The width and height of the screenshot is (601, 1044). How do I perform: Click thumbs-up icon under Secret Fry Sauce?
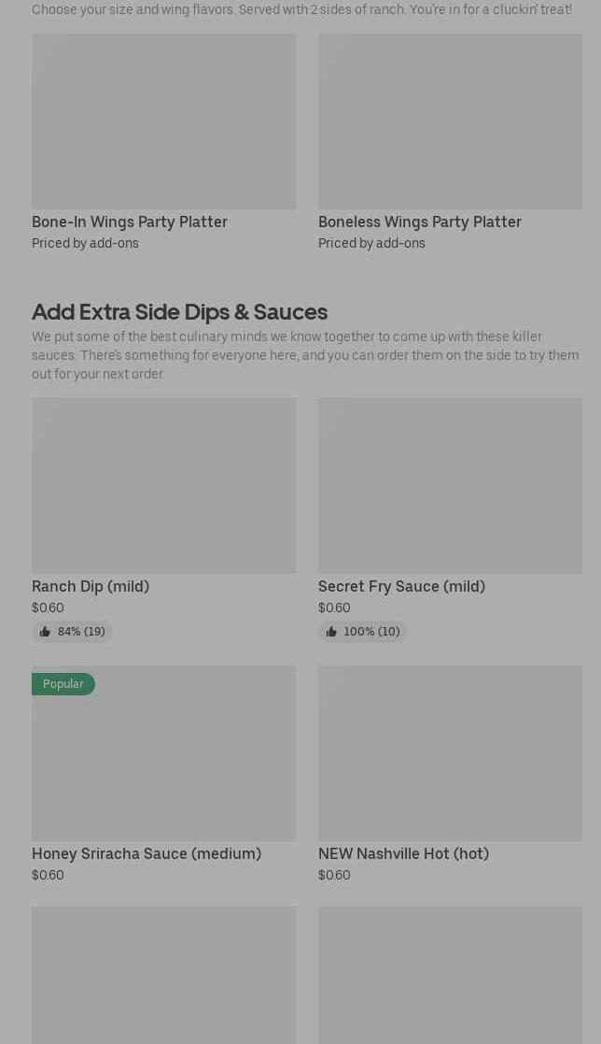click(x=331, y=632)
